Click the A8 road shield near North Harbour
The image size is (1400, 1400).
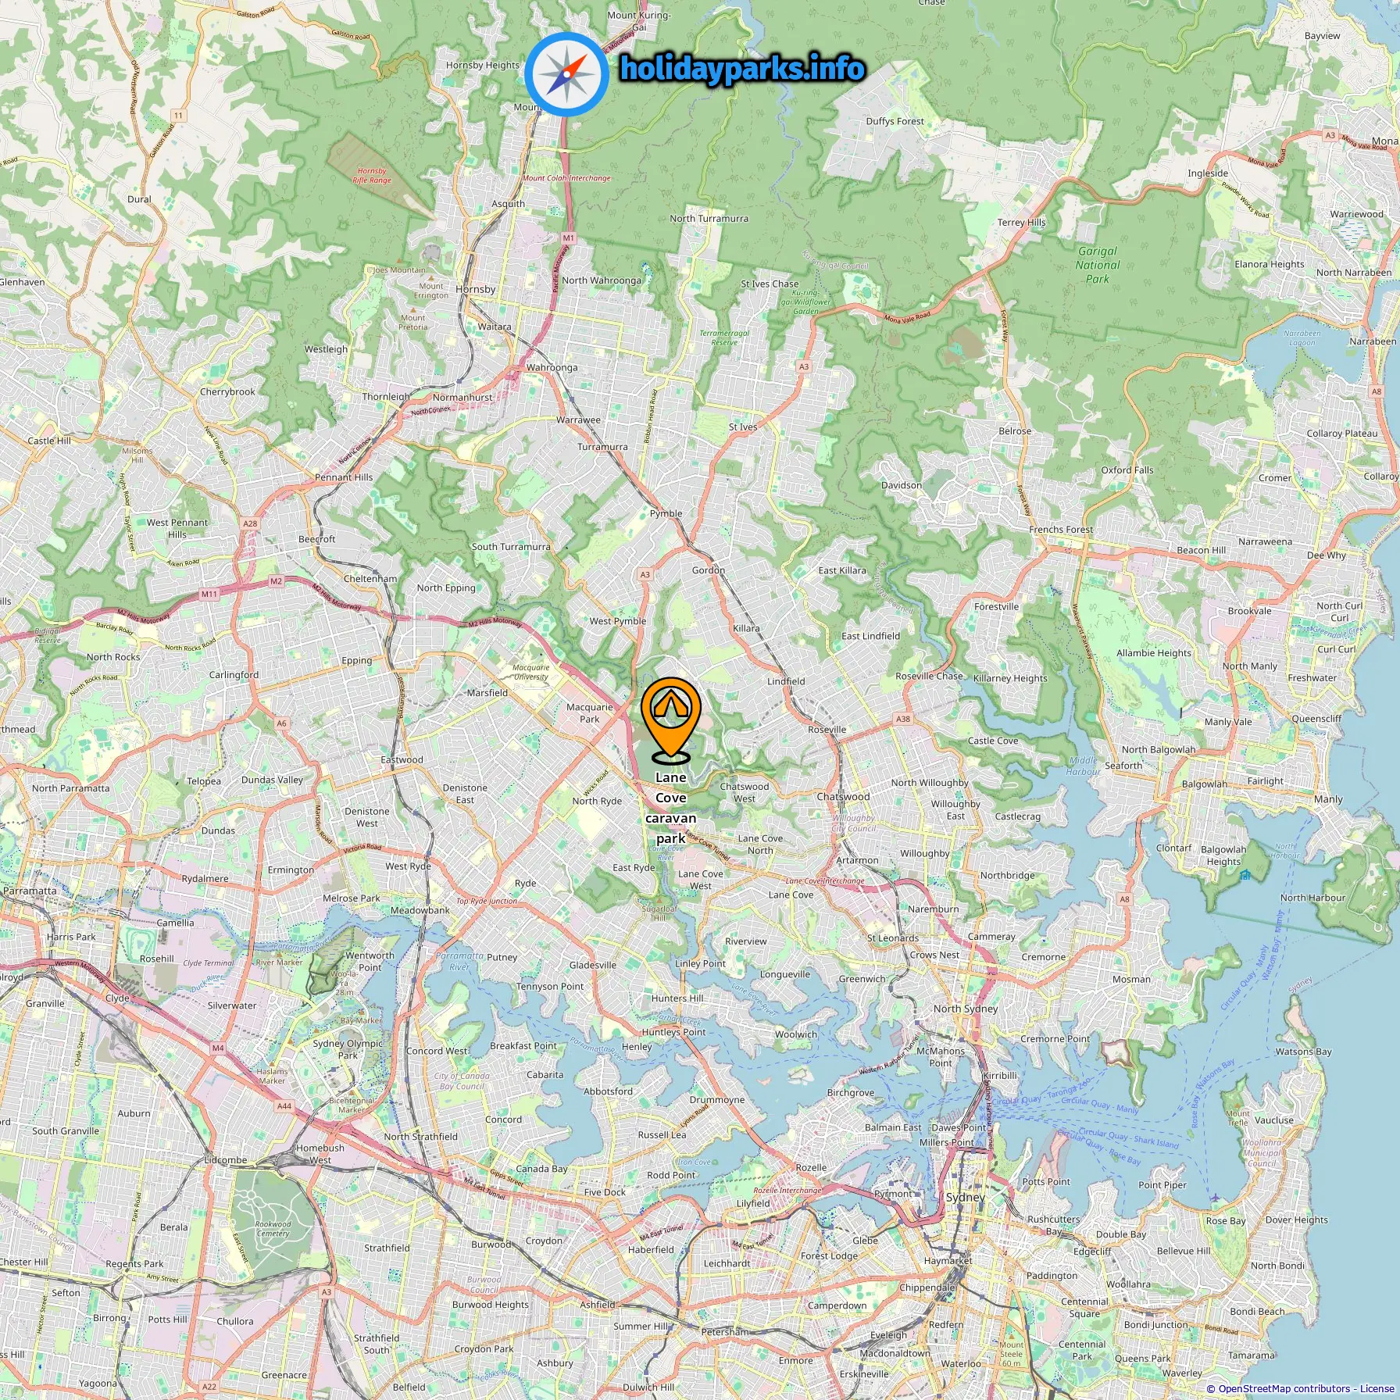pos(1125,899)
